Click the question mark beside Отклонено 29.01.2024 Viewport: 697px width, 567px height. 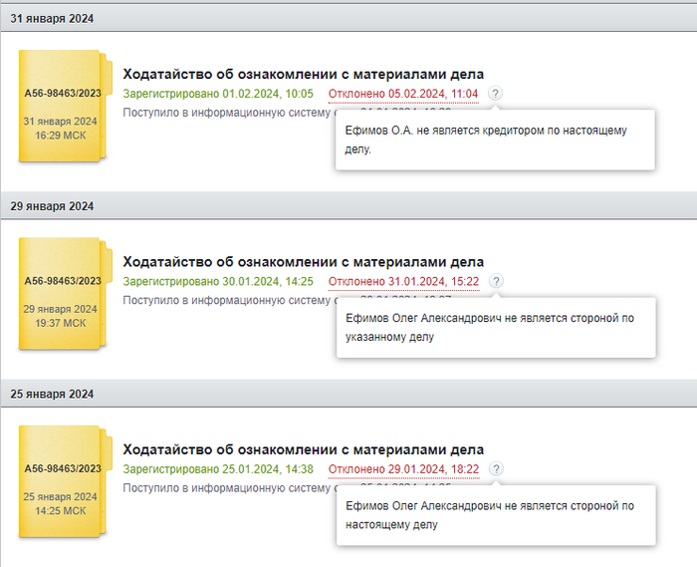coord(496,468)
